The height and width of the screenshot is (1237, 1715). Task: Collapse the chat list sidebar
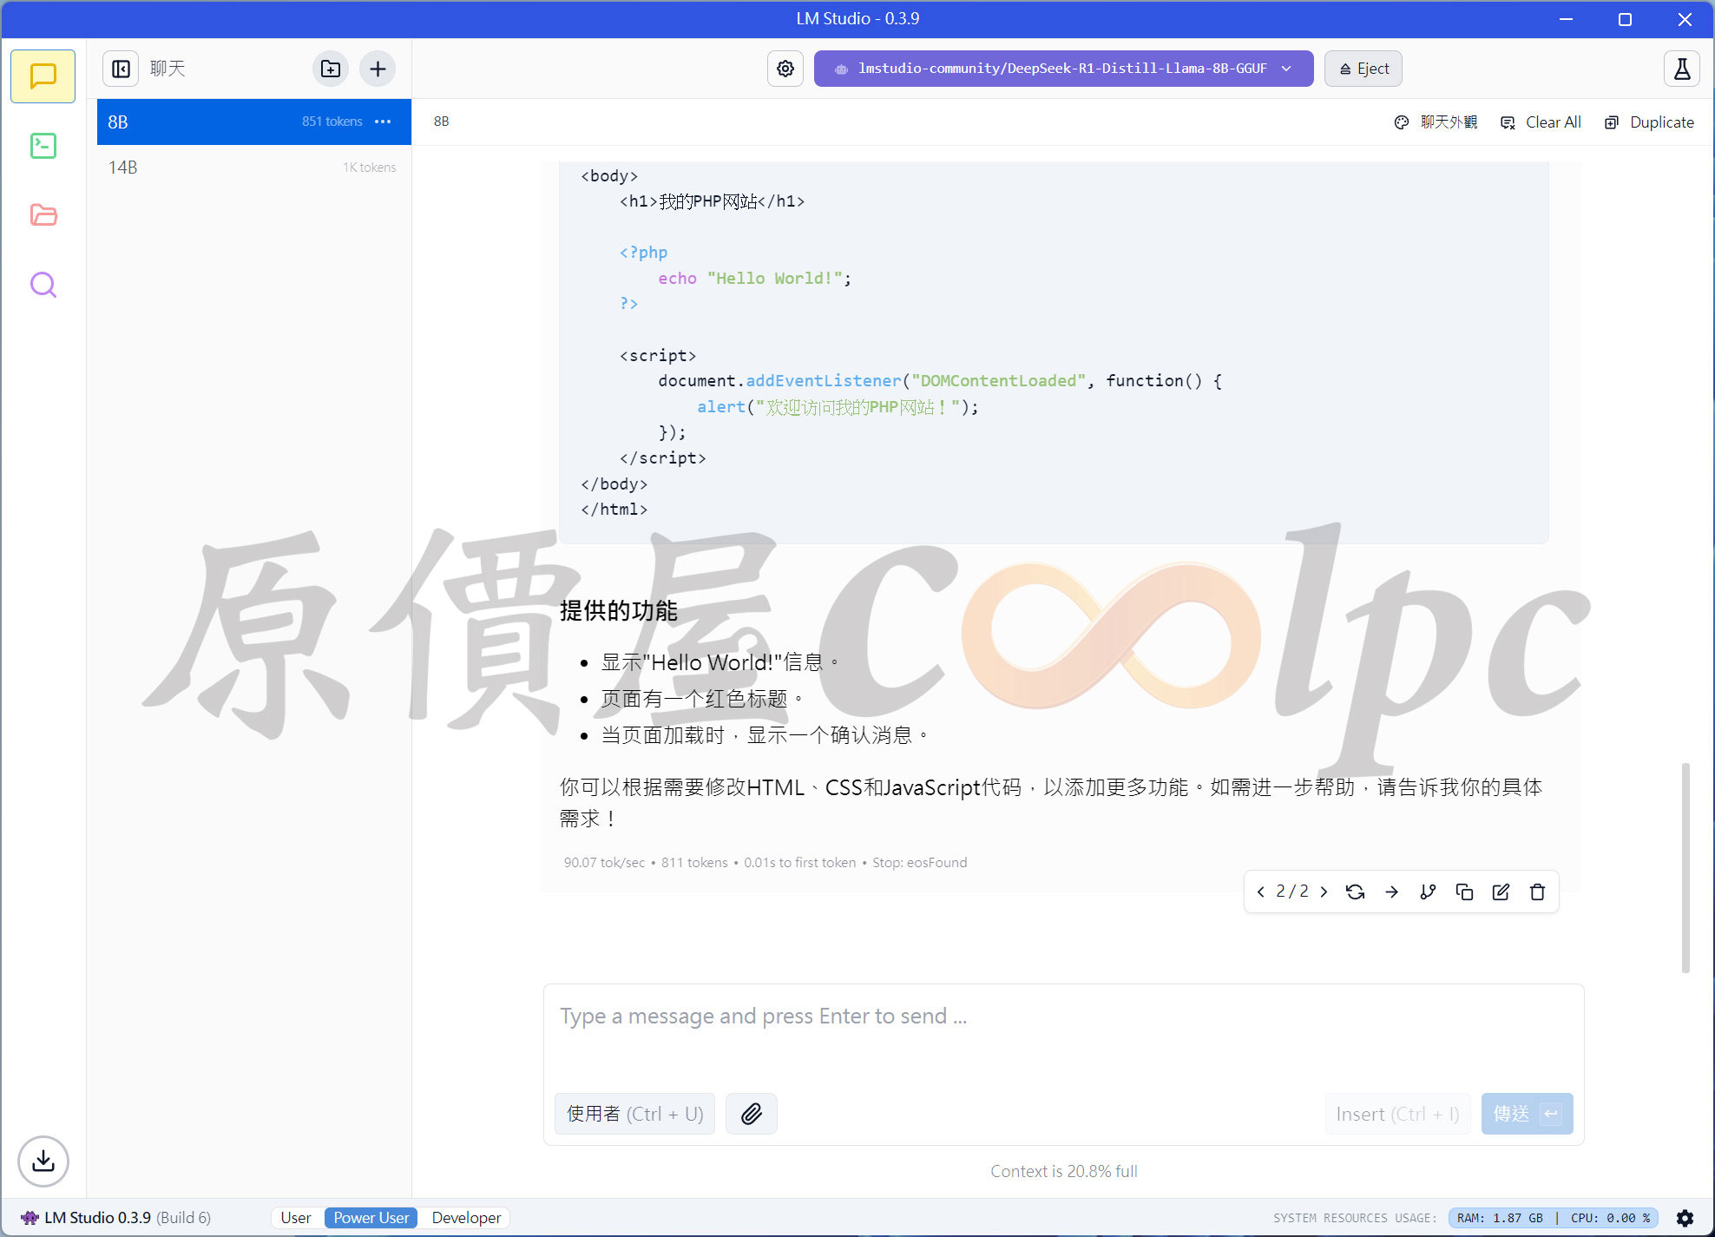[122, 69]
